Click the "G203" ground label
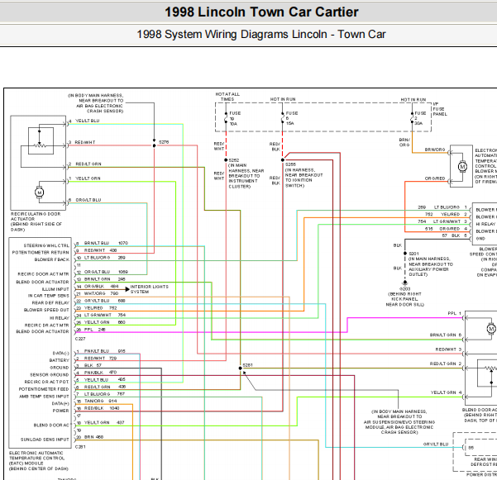Viewport: 497px width, 480px height. point(404,289)
